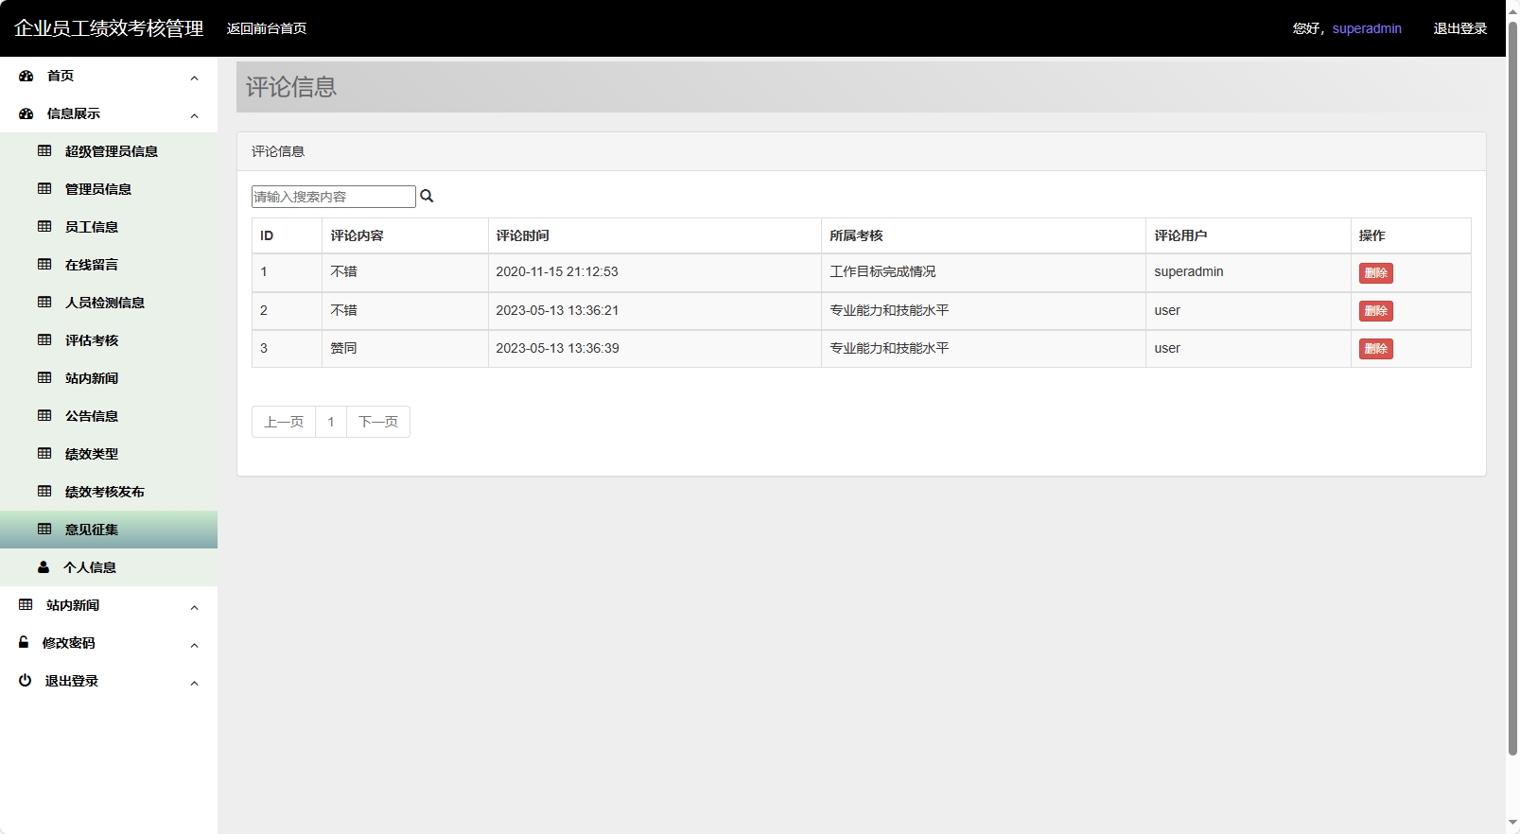This screenshot has width=1520, height=834.
Task: Click the 2023-05-13 13:36:39 timestamp
Action: (x=557, y=348)
